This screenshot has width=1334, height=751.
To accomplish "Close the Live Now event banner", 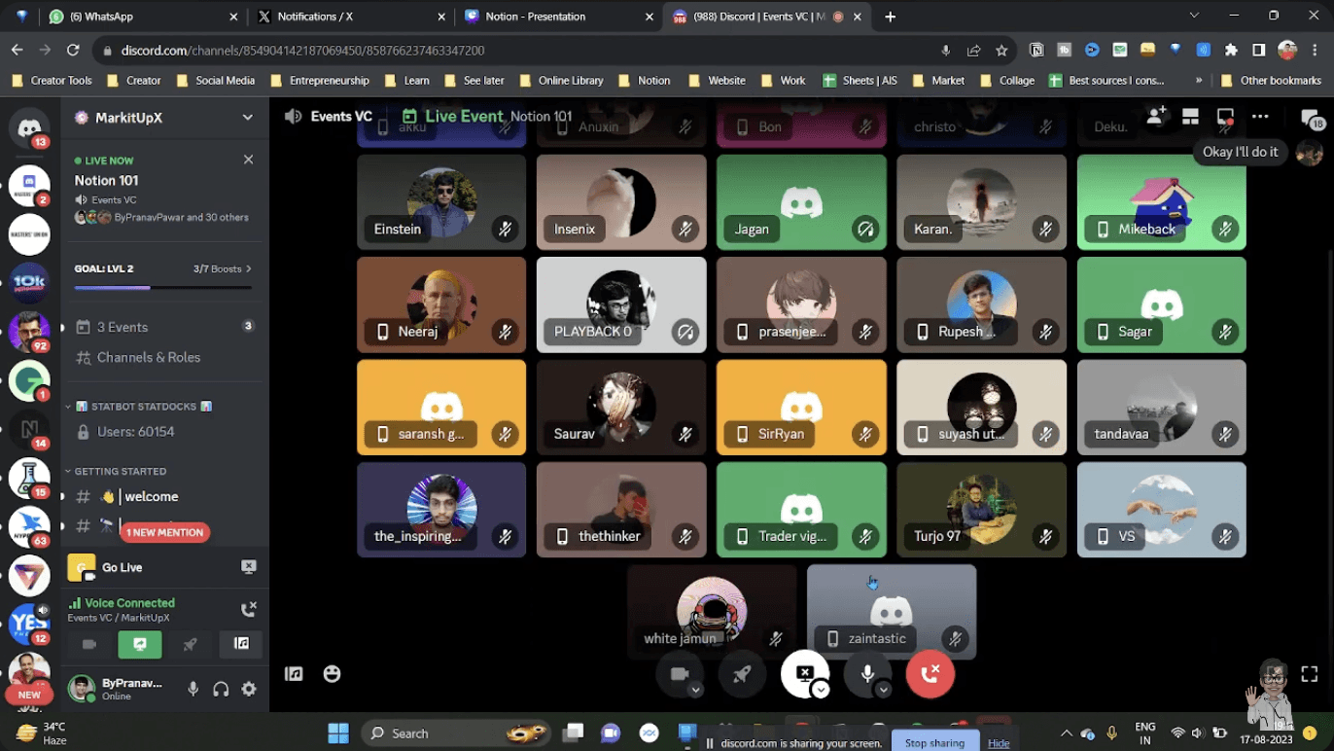I will [x=248, y=160].
